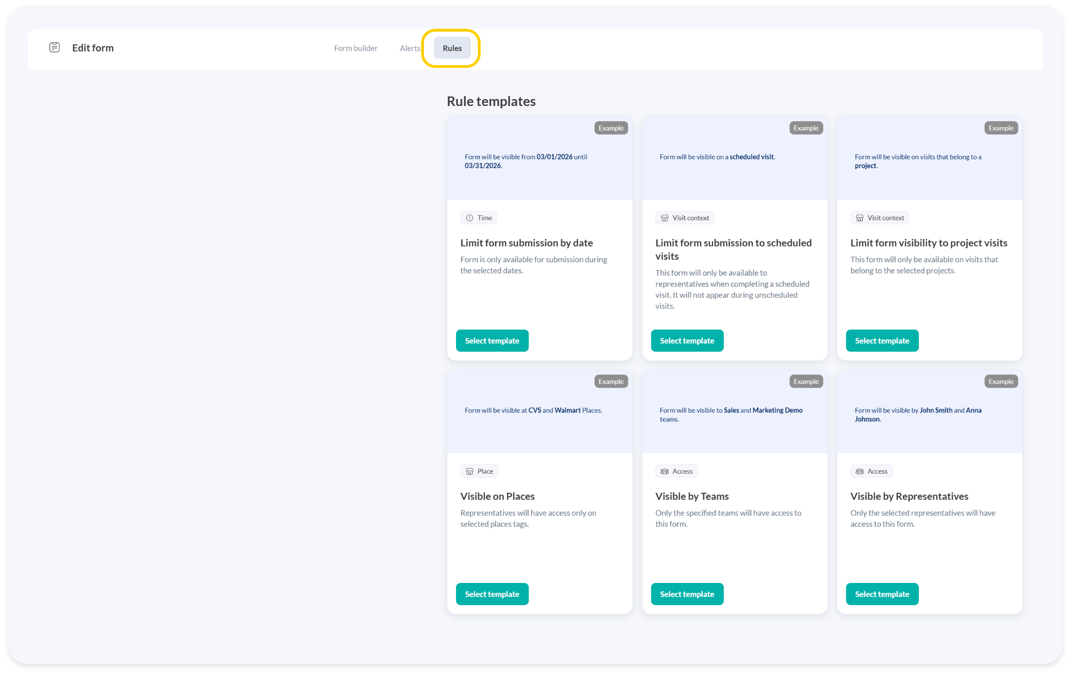Select template for Limit form submission by date

click(x=492, y=341)
